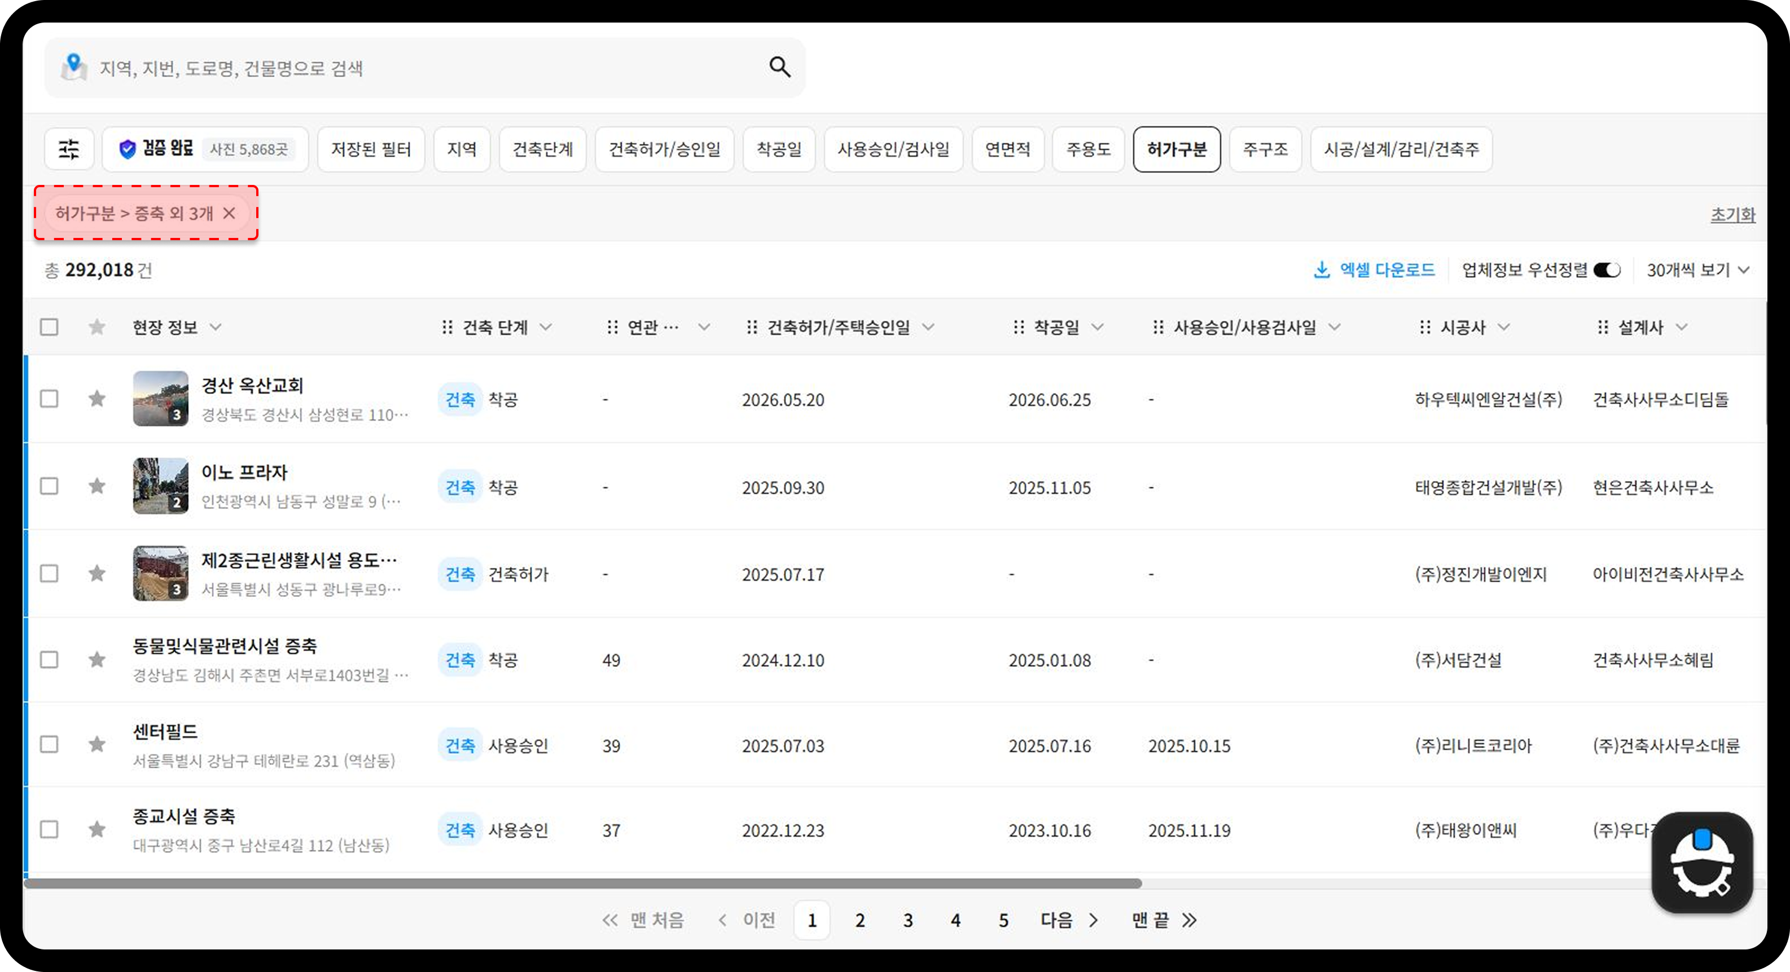Screen dimensions: 1790x972
Task: Click the location search input field
Action: (x=425, y=67)
